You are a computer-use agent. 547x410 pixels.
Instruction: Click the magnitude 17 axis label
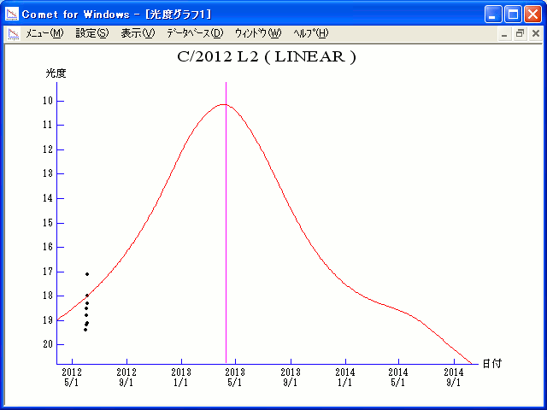[48, 272]
